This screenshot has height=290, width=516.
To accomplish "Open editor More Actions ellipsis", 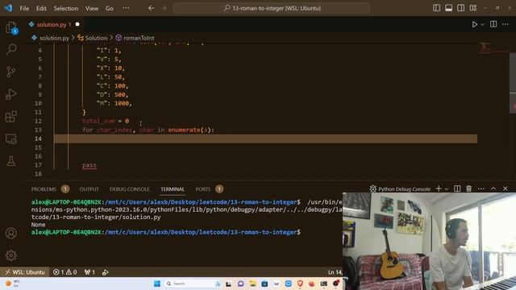I will click(506, 24).
